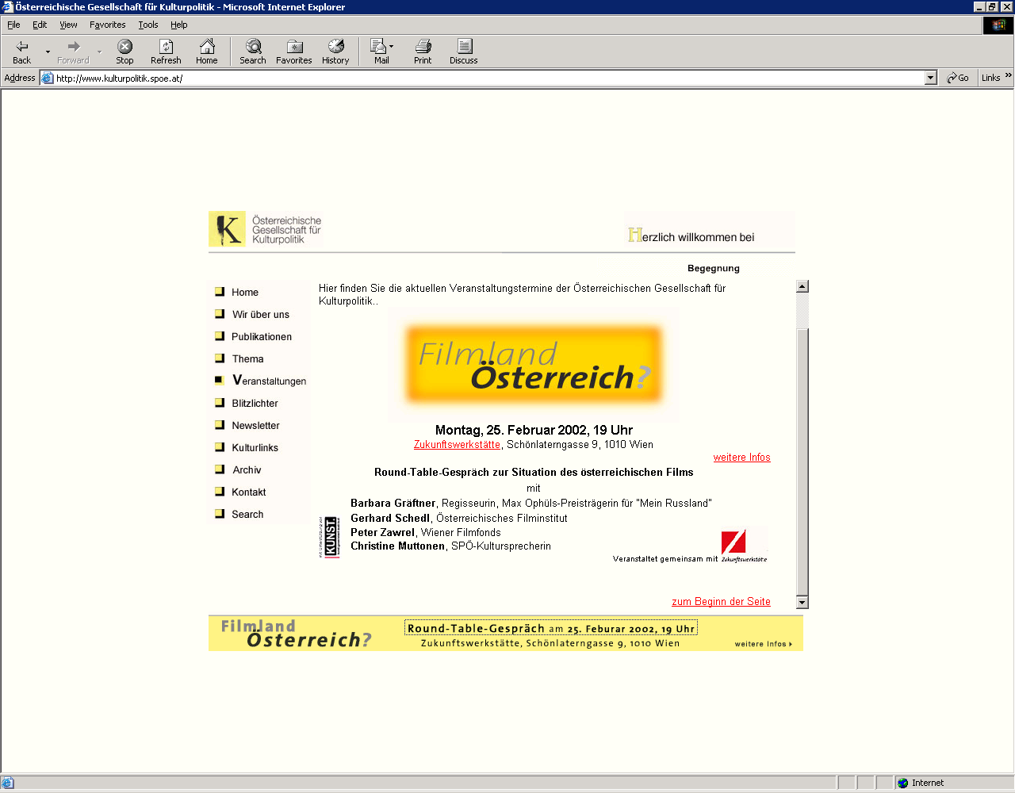
Task: Refresh the page using the toolbar icon
Action: 166,47
